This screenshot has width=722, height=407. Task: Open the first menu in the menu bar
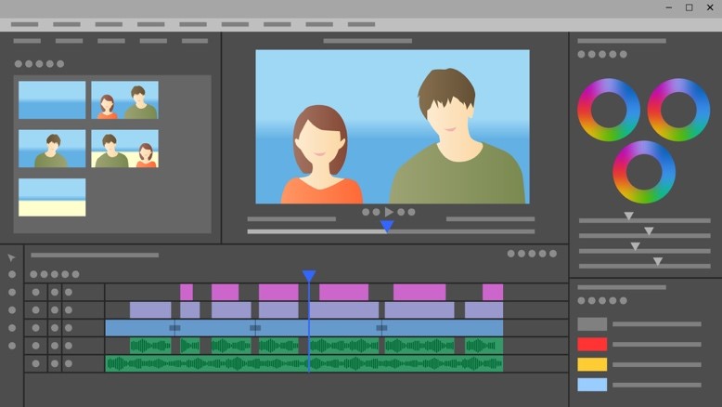[25, 24]
